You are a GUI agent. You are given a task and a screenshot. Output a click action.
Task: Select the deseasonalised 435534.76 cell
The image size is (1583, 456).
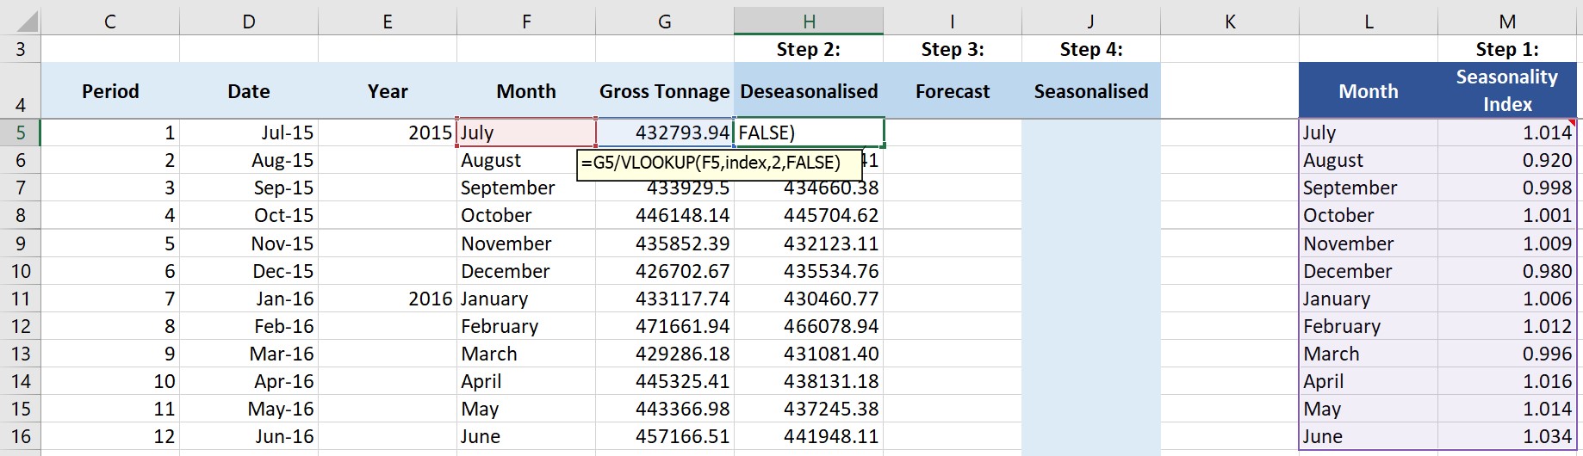tap(809, 271)
